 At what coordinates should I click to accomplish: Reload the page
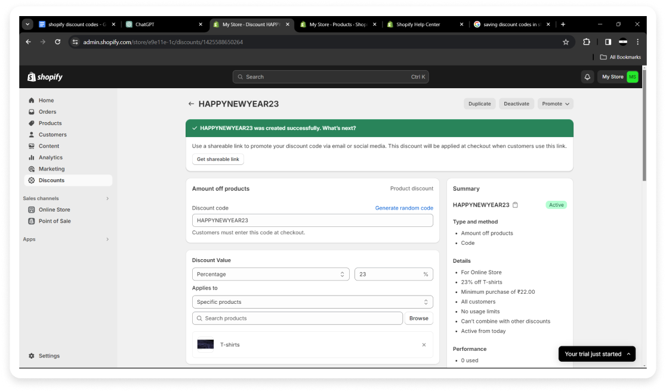coord(58,42)
